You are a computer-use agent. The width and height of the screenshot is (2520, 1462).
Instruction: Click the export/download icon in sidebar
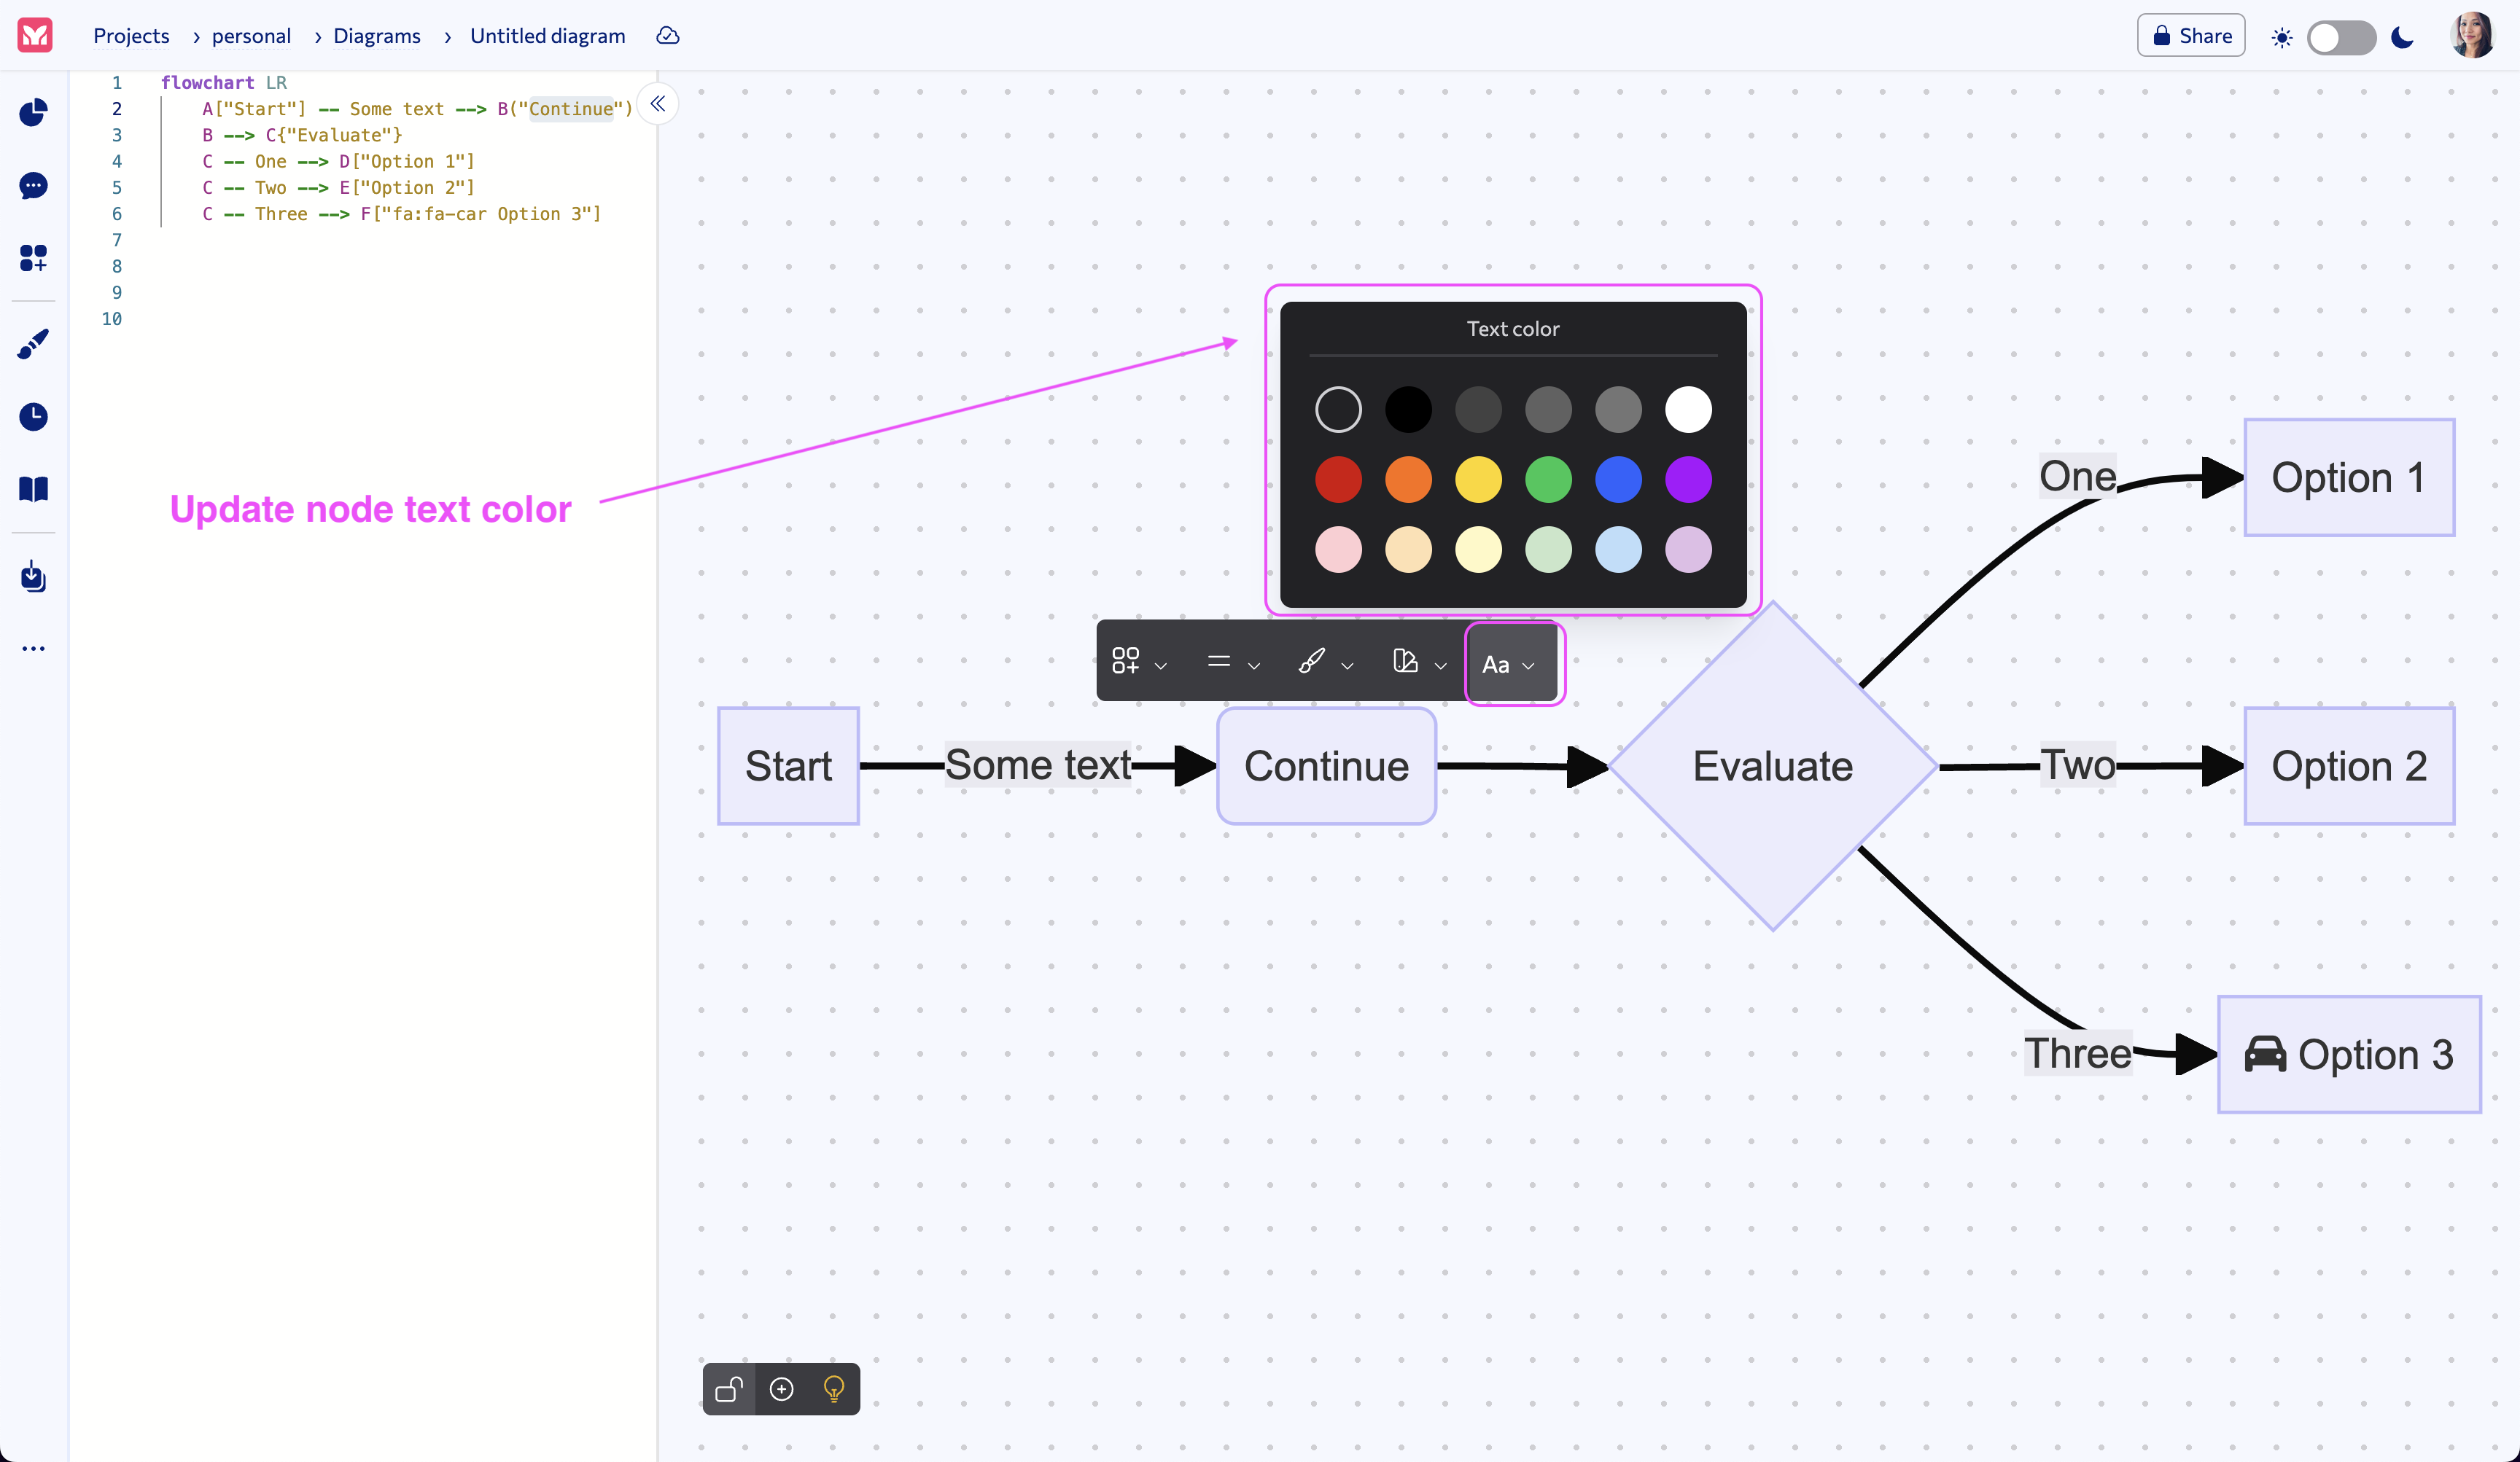[x=33, y=576]
